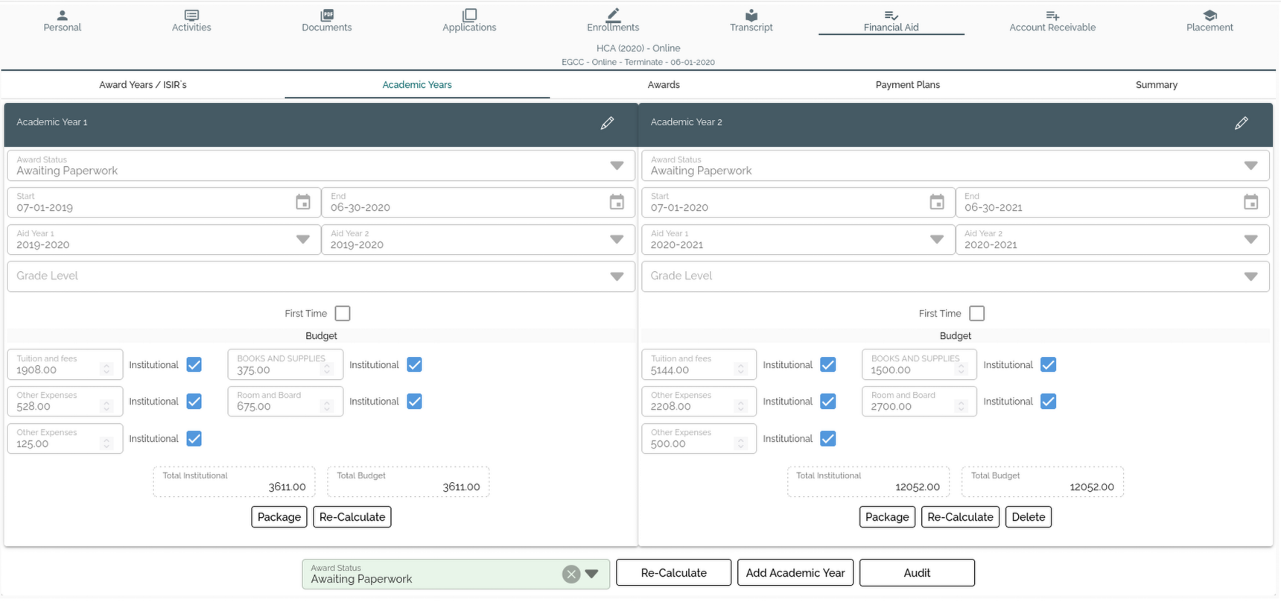Delete Academic Year 2
Viewport: 1281px width, 605px height.
(x=1028, y=517)
